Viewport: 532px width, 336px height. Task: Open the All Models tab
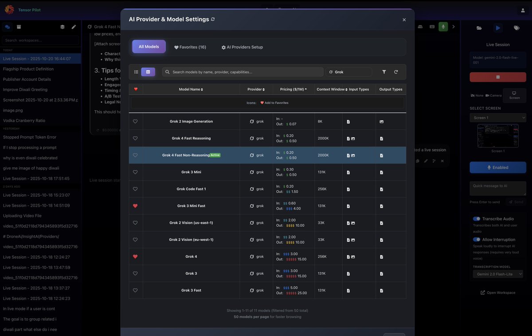pyautogui.click(x=149, y=47)
